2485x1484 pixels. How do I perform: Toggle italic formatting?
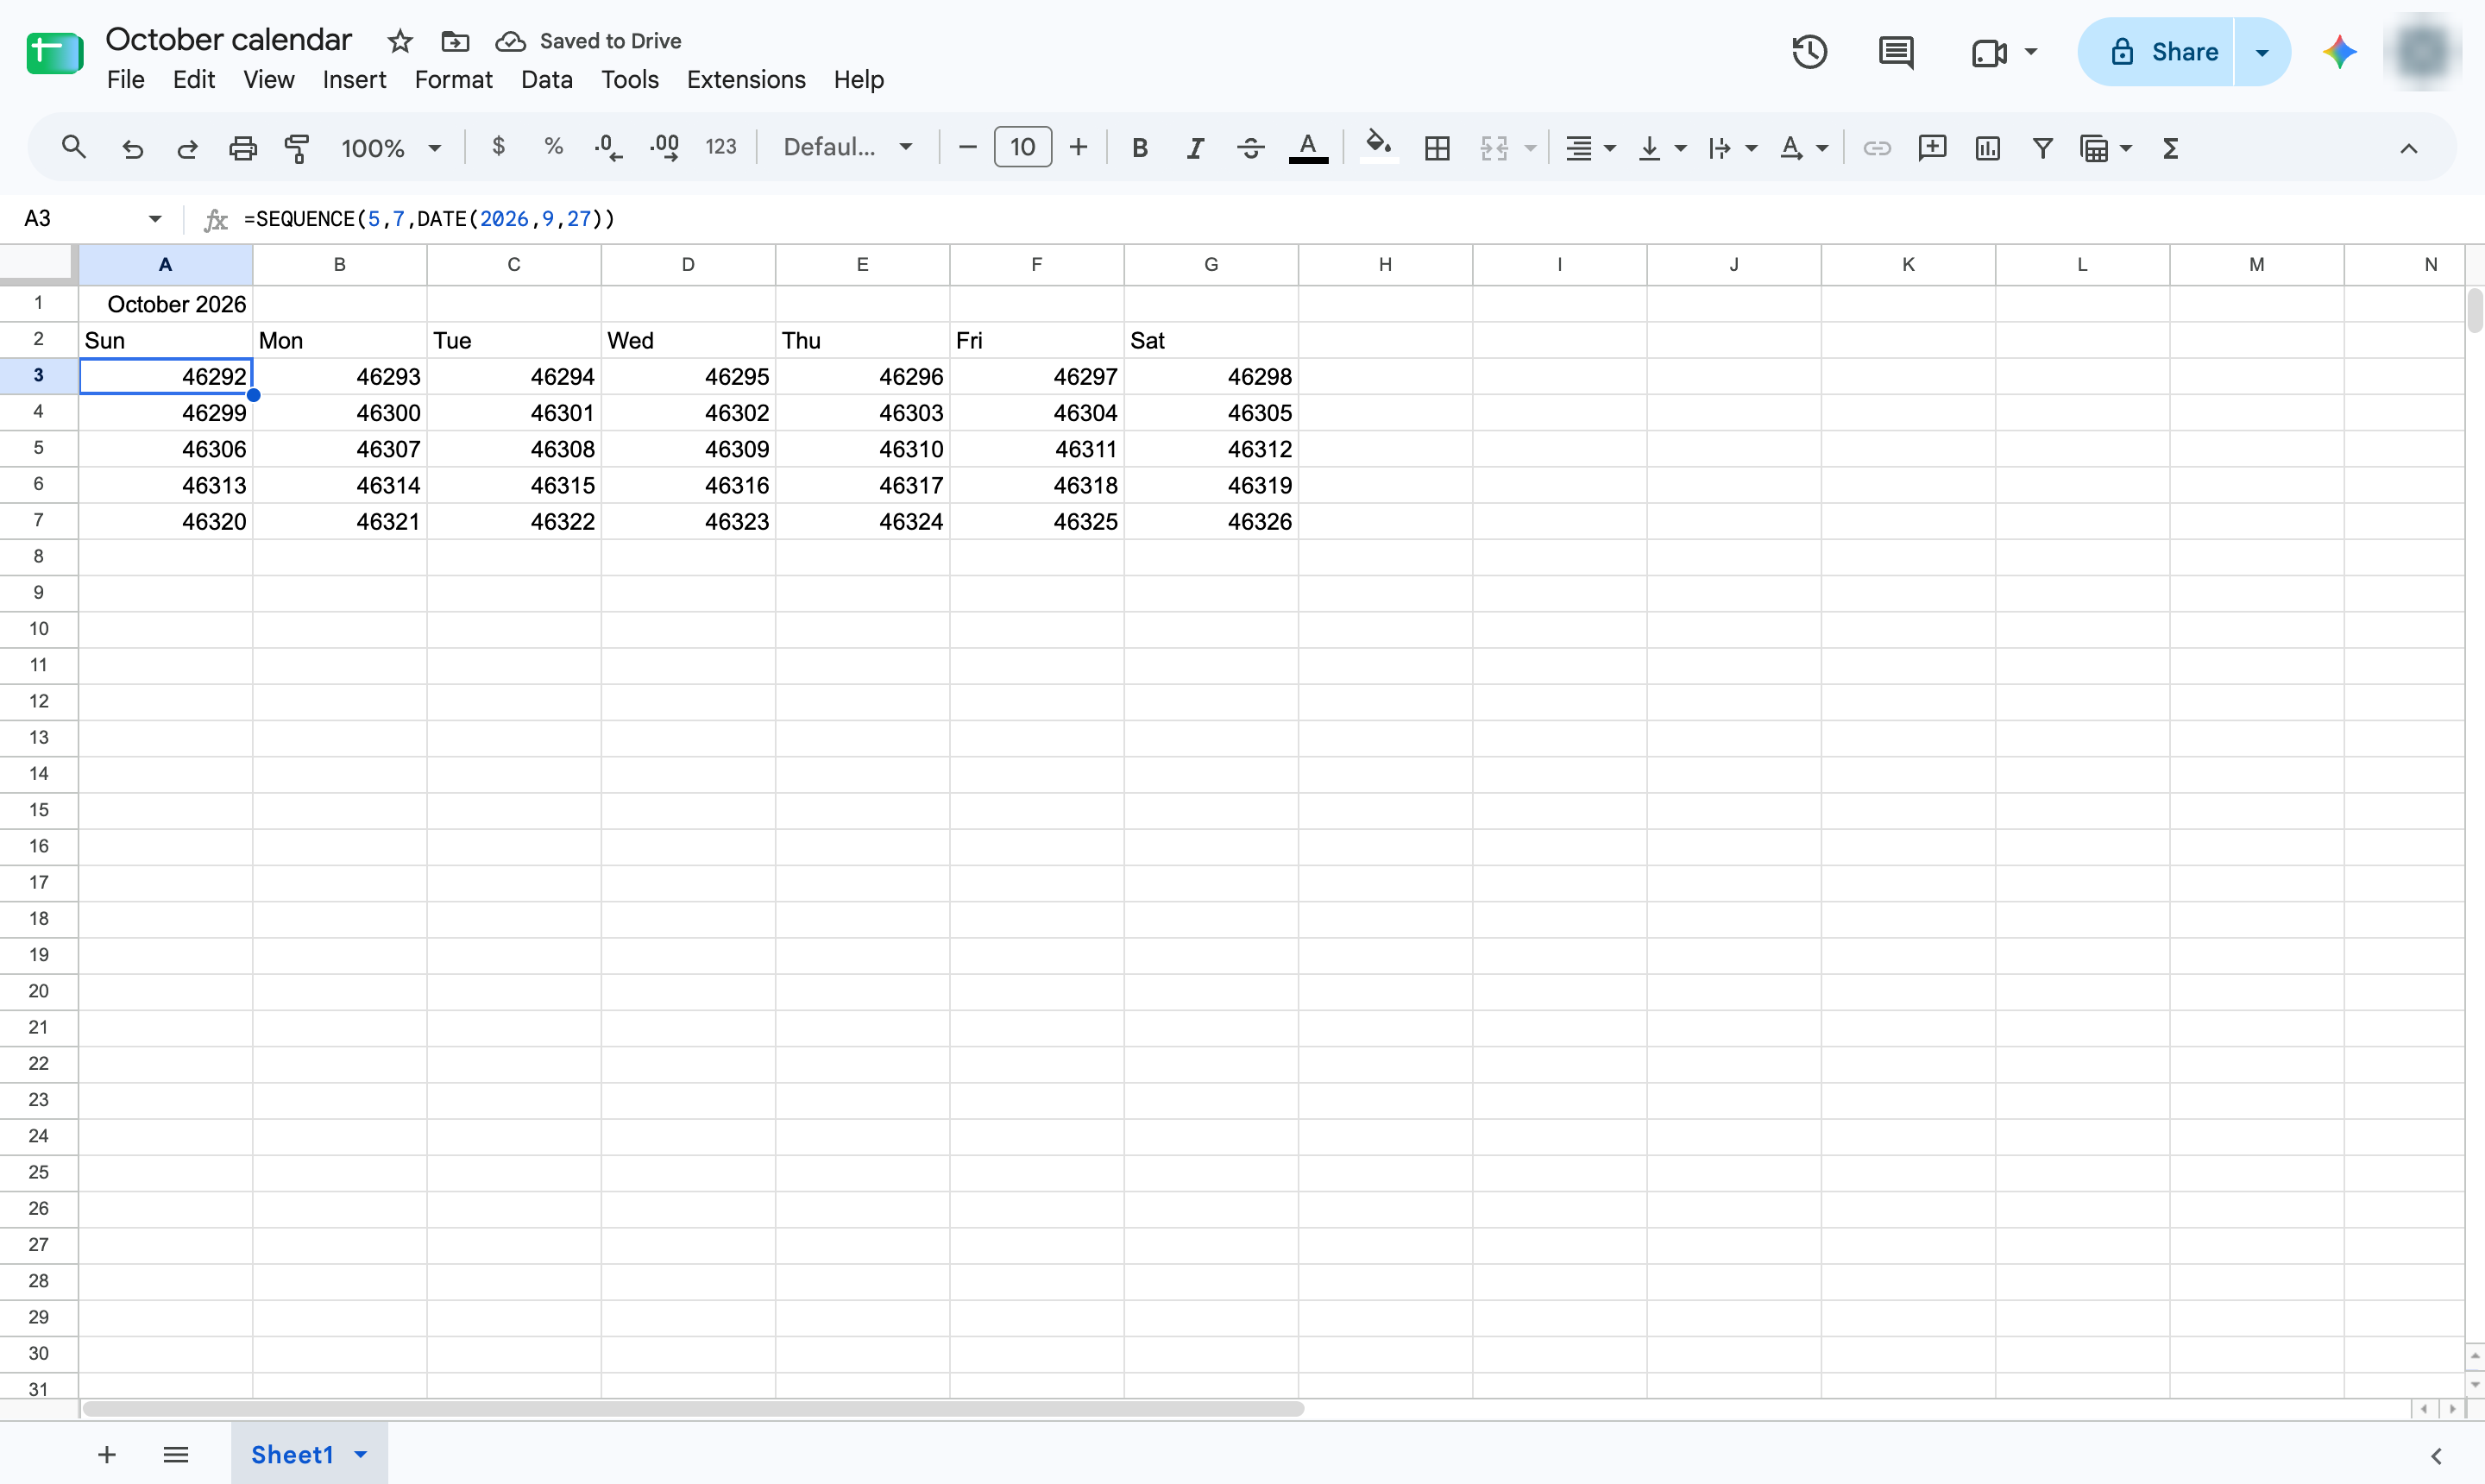[1195, 148]
